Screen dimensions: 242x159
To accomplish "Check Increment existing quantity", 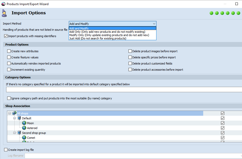I will click(9, 69).
